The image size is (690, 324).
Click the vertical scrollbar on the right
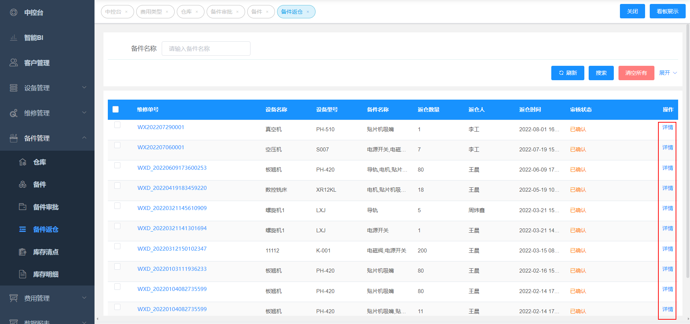688,151
